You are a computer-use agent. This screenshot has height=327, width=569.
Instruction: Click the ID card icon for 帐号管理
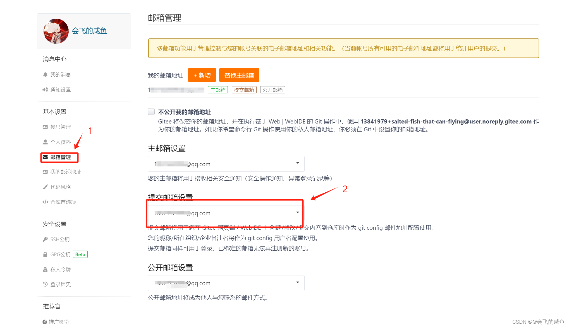pyautogui.click(x=45, y=127)
